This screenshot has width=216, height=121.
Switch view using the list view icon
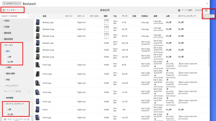[206, 10]
